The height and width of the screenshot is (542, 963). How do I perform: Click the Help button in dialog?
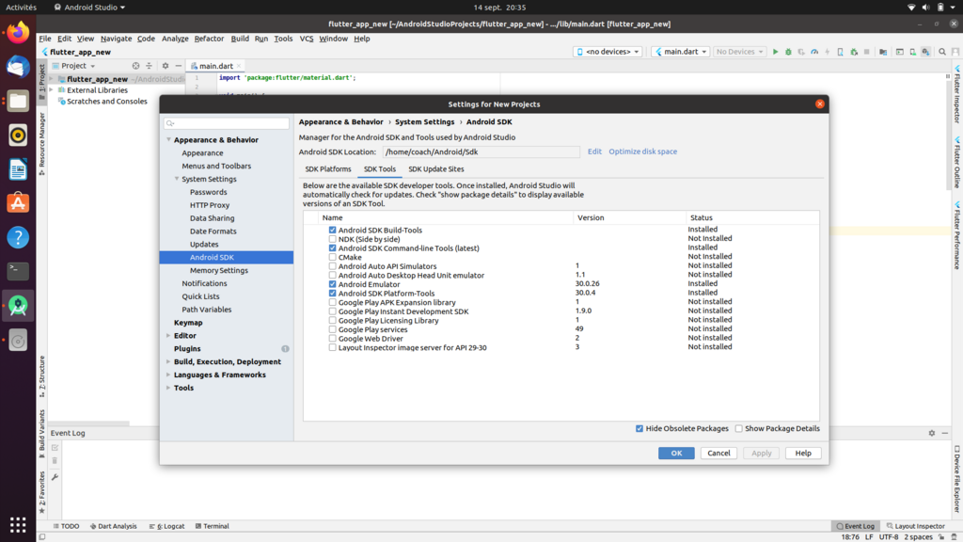tap(803, 453)
